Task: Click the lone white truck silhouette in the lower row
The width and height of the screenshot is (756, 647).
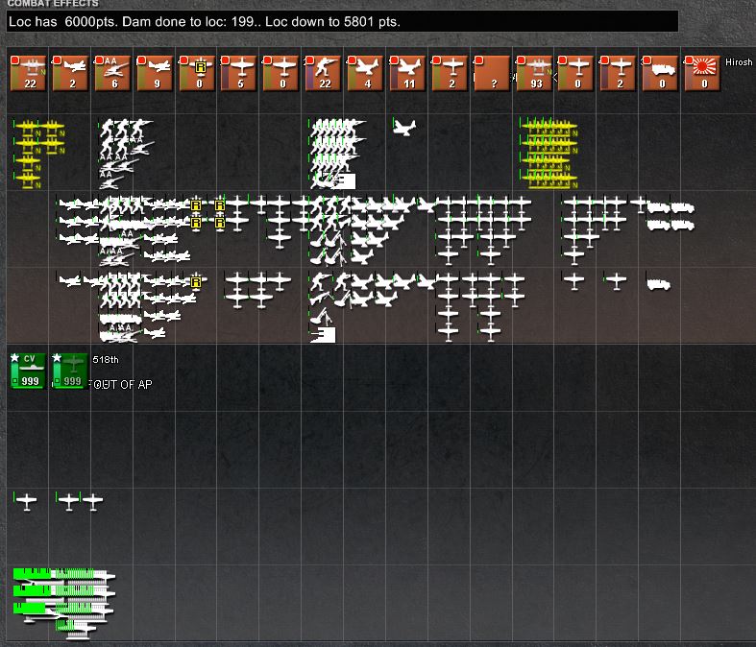Action: [658, 284]
